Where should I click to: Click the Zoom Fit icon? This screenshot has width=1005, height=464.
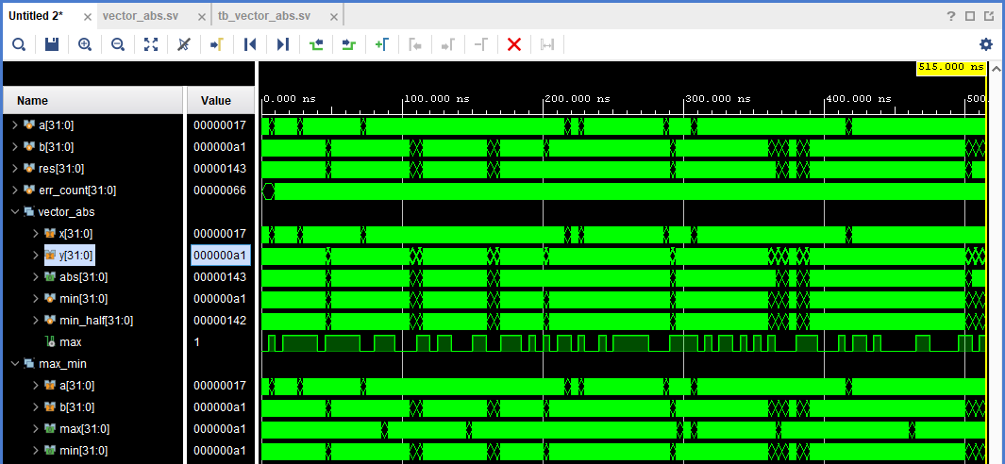click(x=151, y=44)
